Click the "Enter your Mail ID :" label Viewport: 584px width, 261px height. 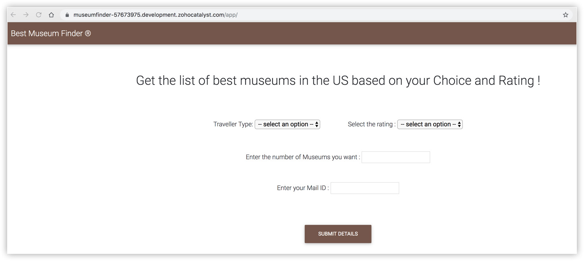[x=303, y=188]
